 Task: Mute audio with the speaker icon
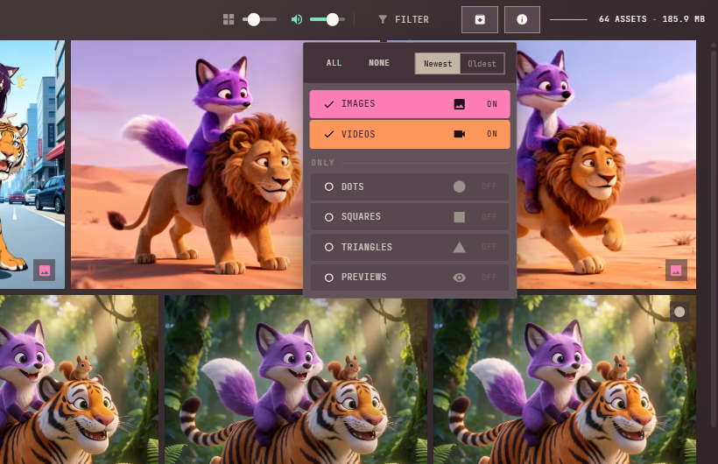(x=297, y=19)
